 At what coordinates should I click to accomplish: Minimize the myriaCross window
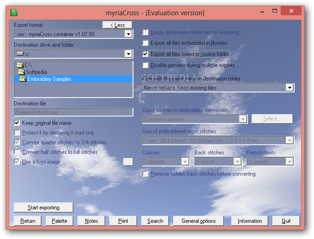point(262,12)
